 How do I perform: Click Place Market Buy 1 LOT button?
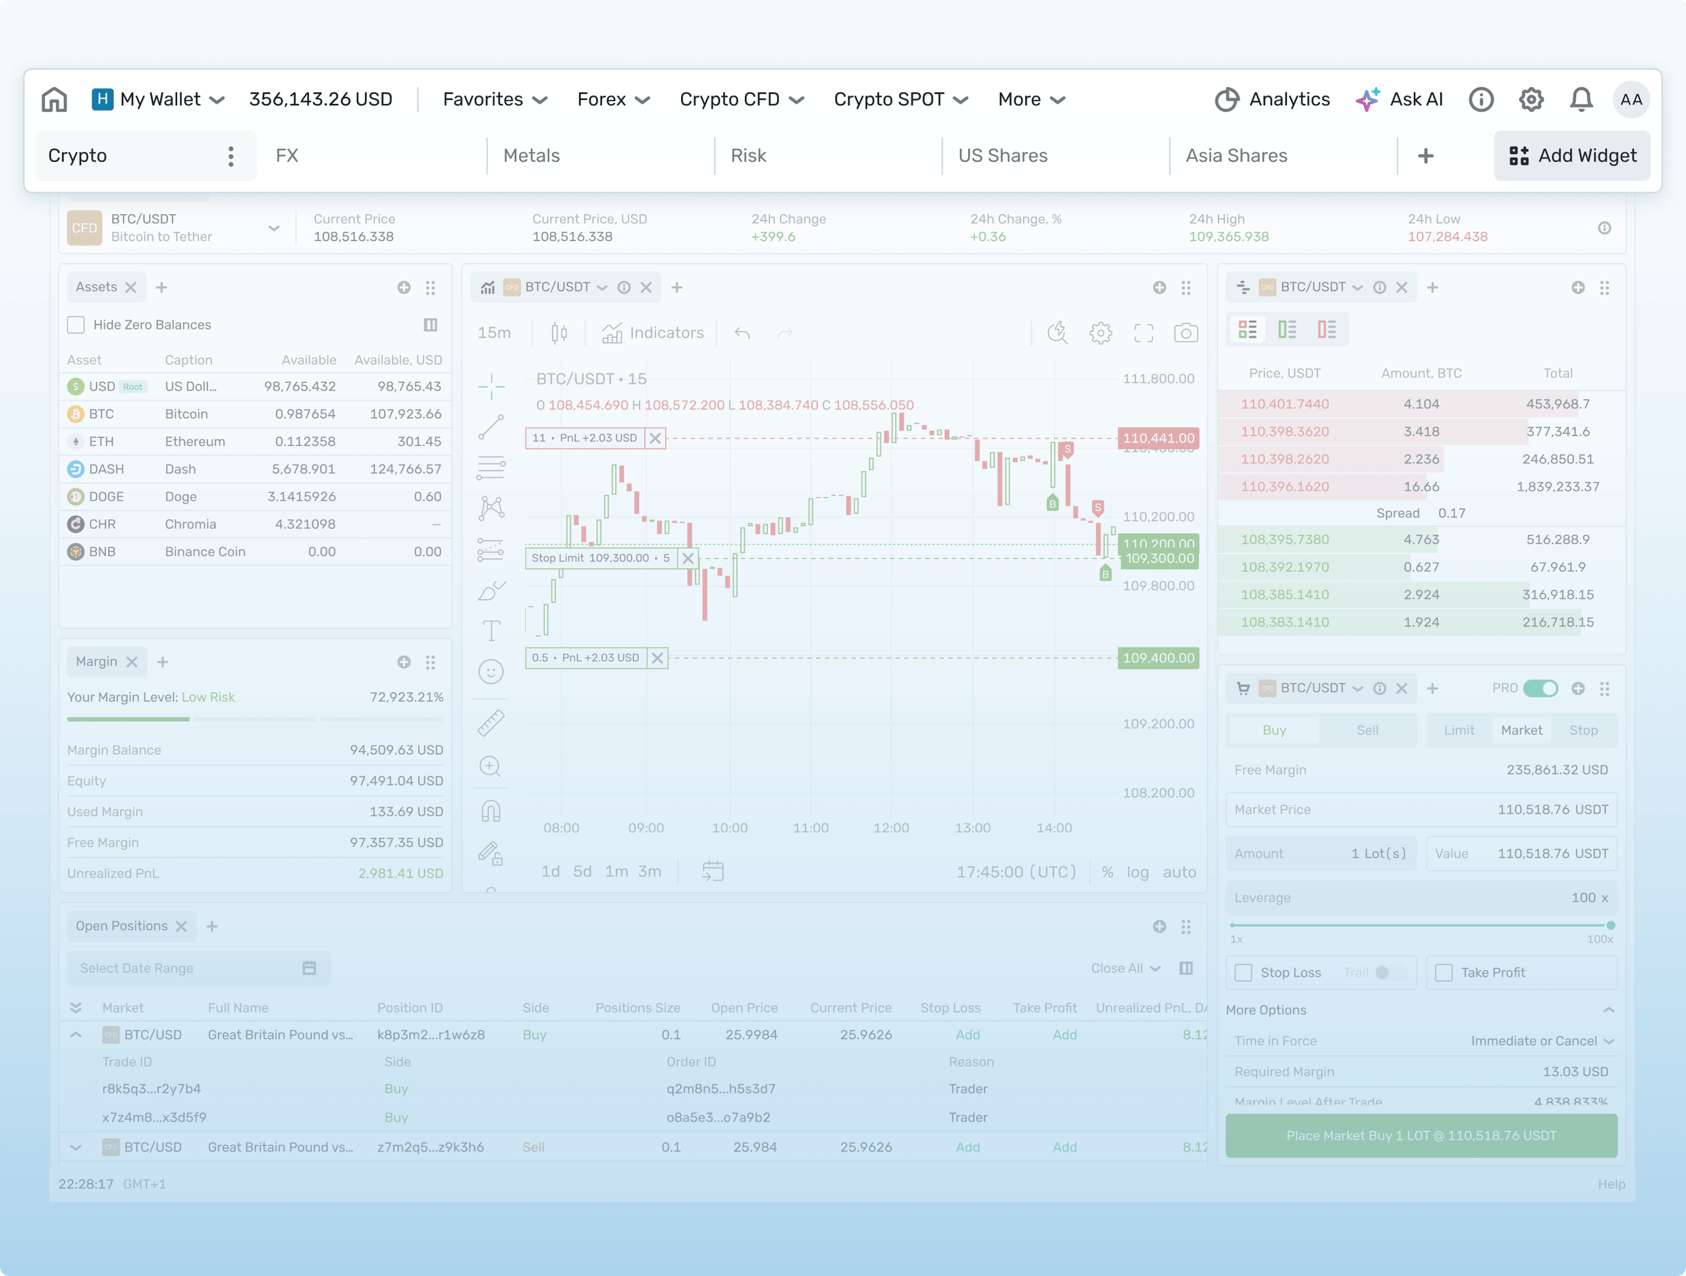(x=1421, y=1136)
